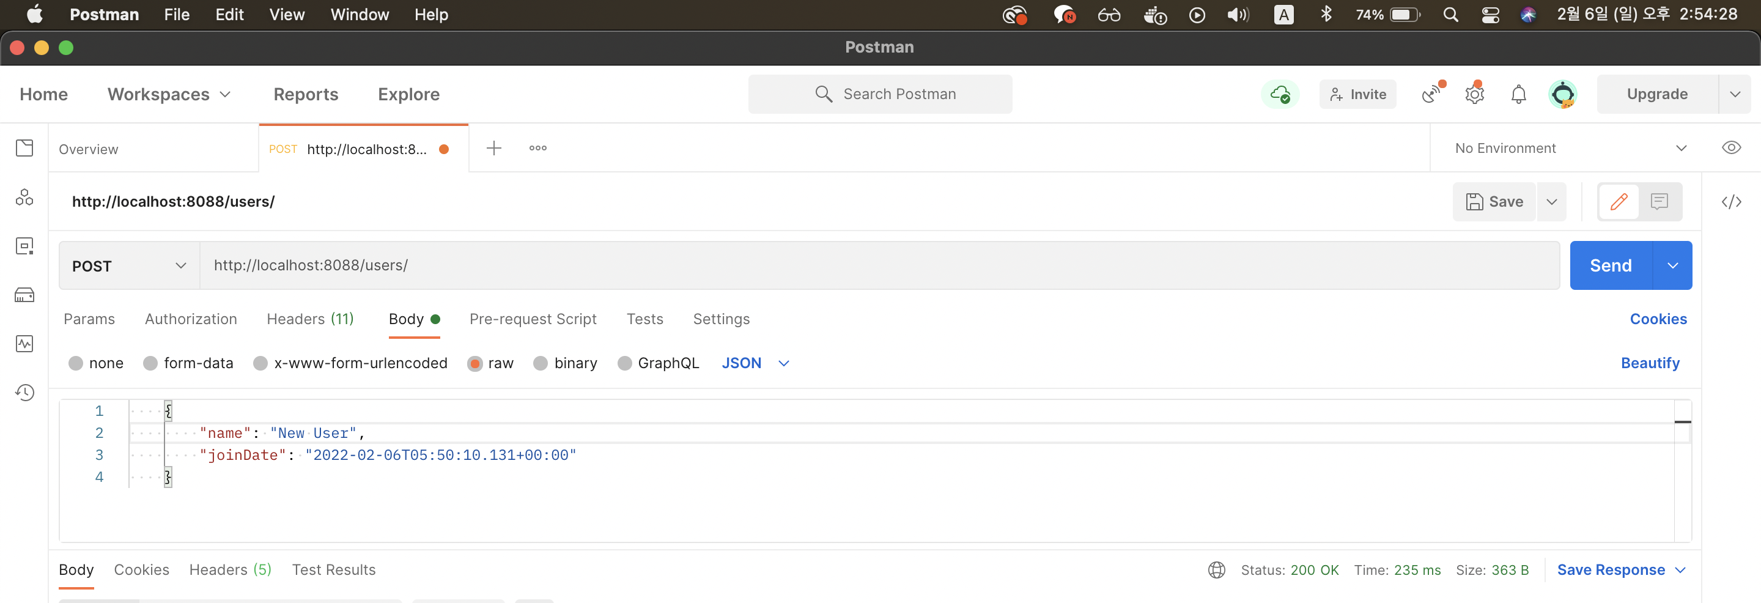Open the Monitors sidebar icon
The height and width of the screenshot is (603, 1761).
24,343
